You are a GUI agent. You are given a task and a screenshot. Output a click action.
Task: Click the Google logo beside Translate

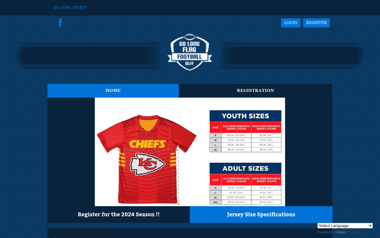341,232
